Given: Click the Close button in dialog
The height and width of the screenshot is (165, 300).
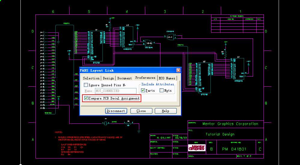Looking at the screenshot, I should click(141, 111).
